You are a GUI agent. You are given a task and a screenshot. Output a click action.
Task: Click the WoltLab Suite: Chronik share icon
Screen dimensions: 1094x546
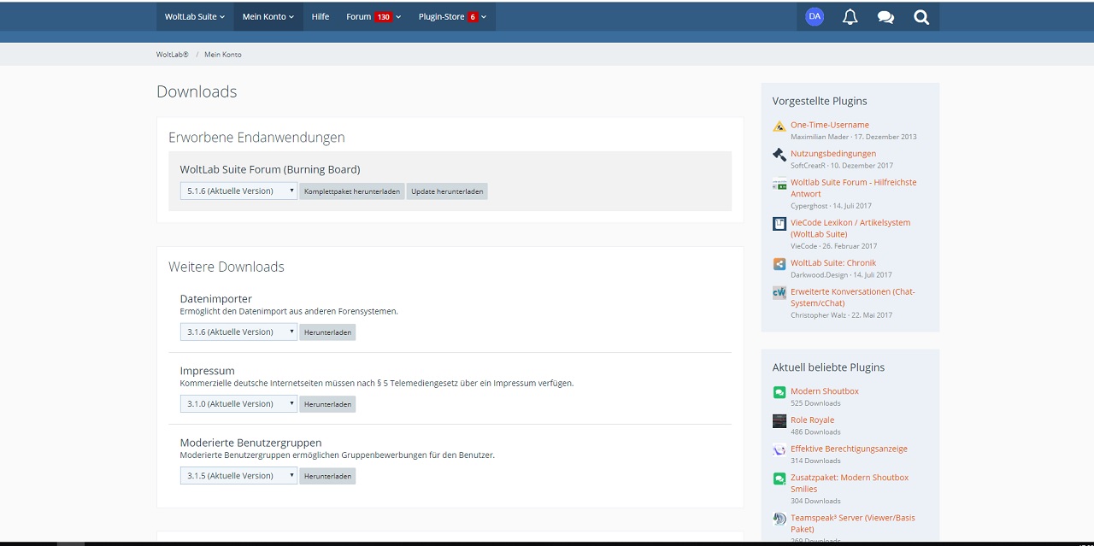[x=779, y=264]
